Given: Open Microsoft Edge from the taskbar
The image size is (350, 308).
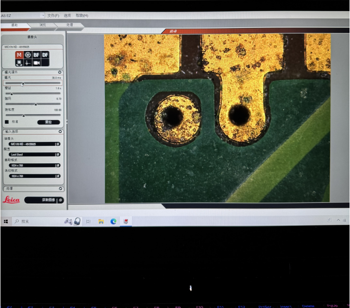Looking at the screenshot, I should [x=114, y=221].
